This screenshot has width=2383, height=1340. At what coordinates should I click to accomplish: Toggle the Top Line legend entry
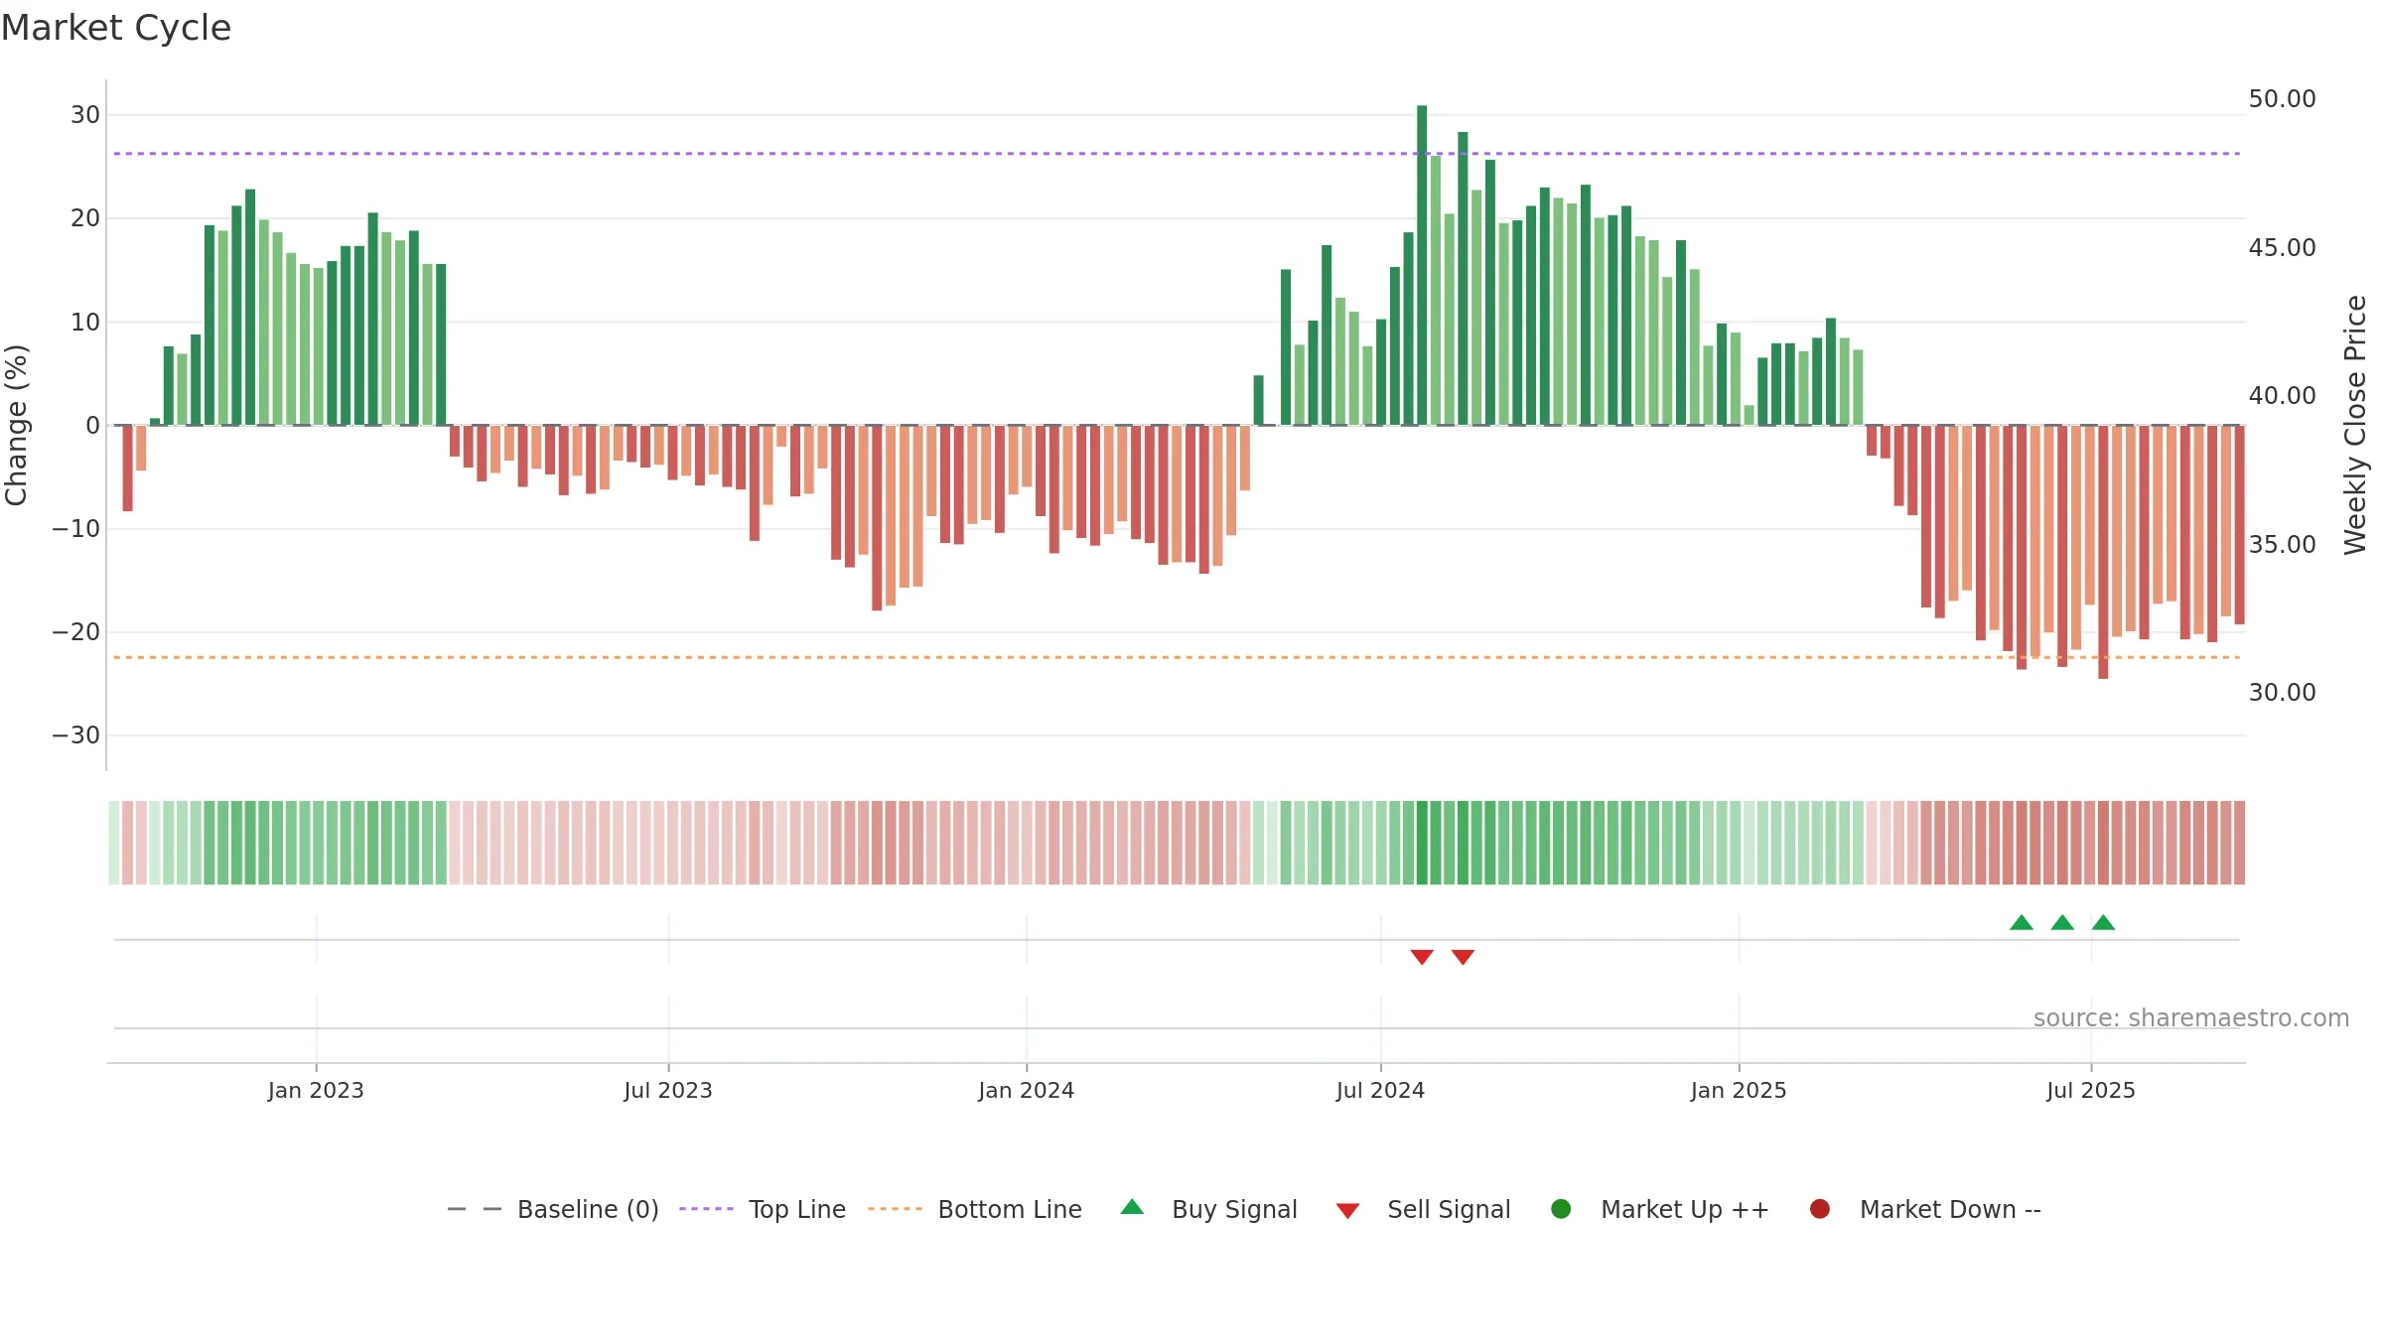(763, 1209)
